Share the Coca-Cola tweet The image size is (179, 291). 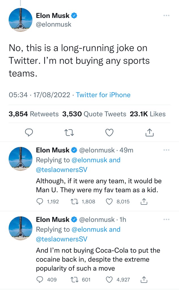tap(144, 279)
